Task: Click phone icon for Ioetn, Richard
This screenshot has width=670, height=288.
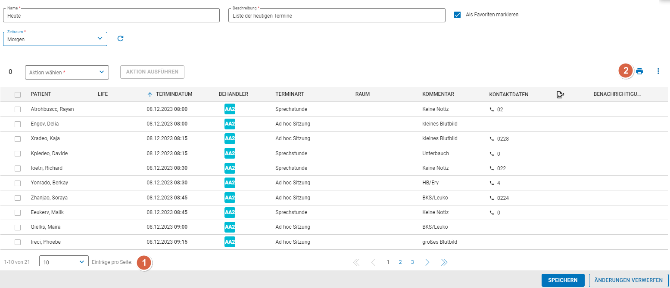Action: point(492,168)
